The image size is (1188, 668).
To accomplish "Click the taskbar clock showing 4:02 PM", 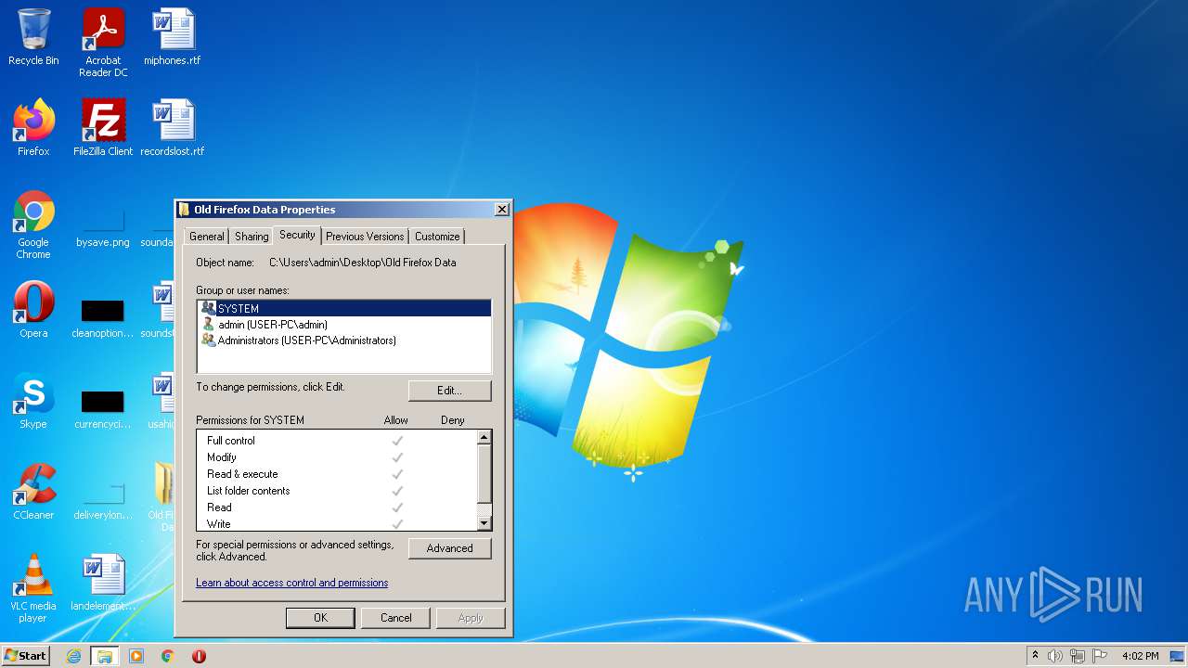I will coord(1140,656).
